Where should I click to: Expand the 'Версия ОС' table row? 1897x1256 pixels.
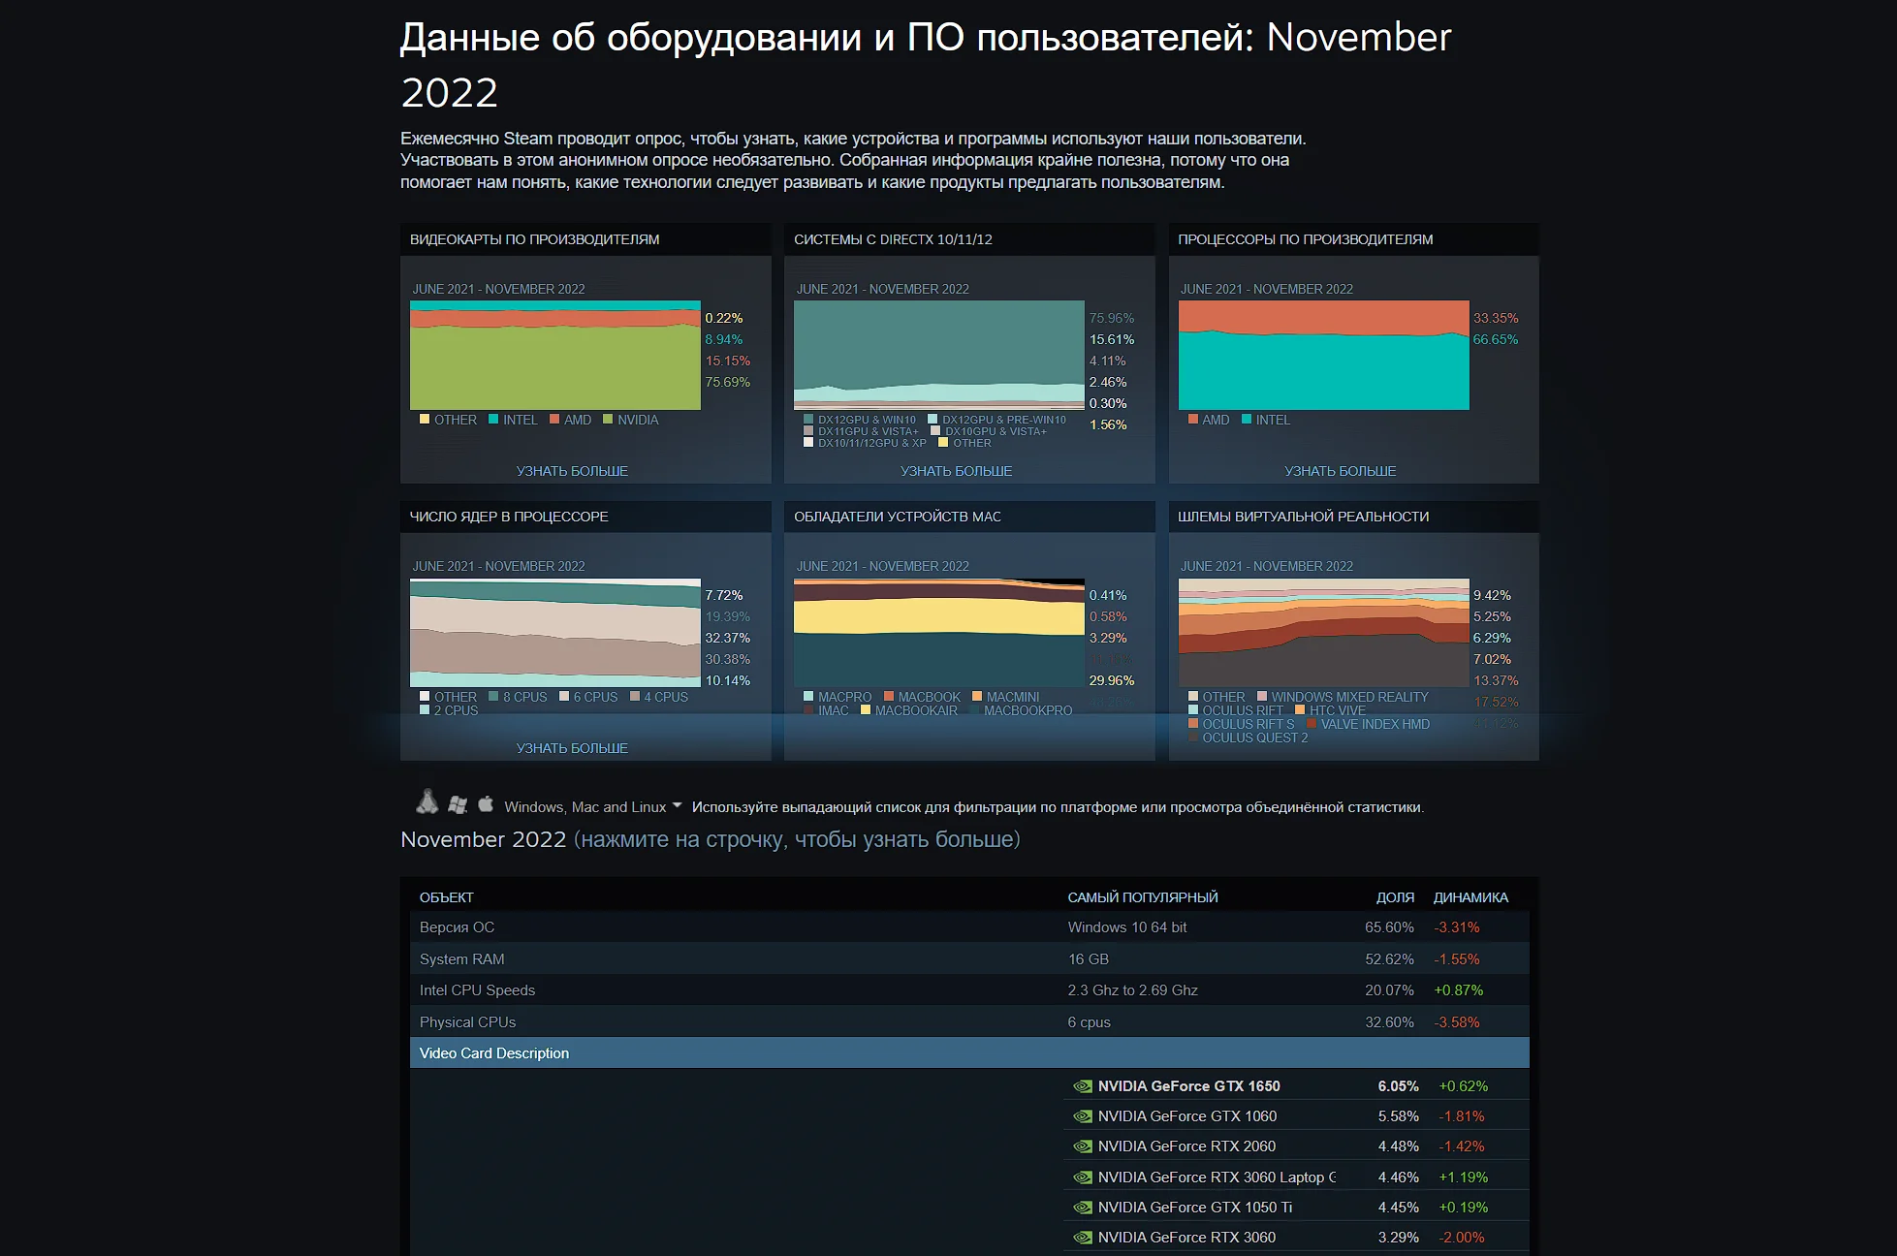pyautogui.click(x=969, y=927)
